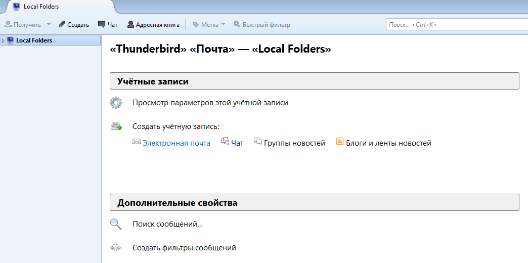Click the message filters arrows icon

coord(116,248)
